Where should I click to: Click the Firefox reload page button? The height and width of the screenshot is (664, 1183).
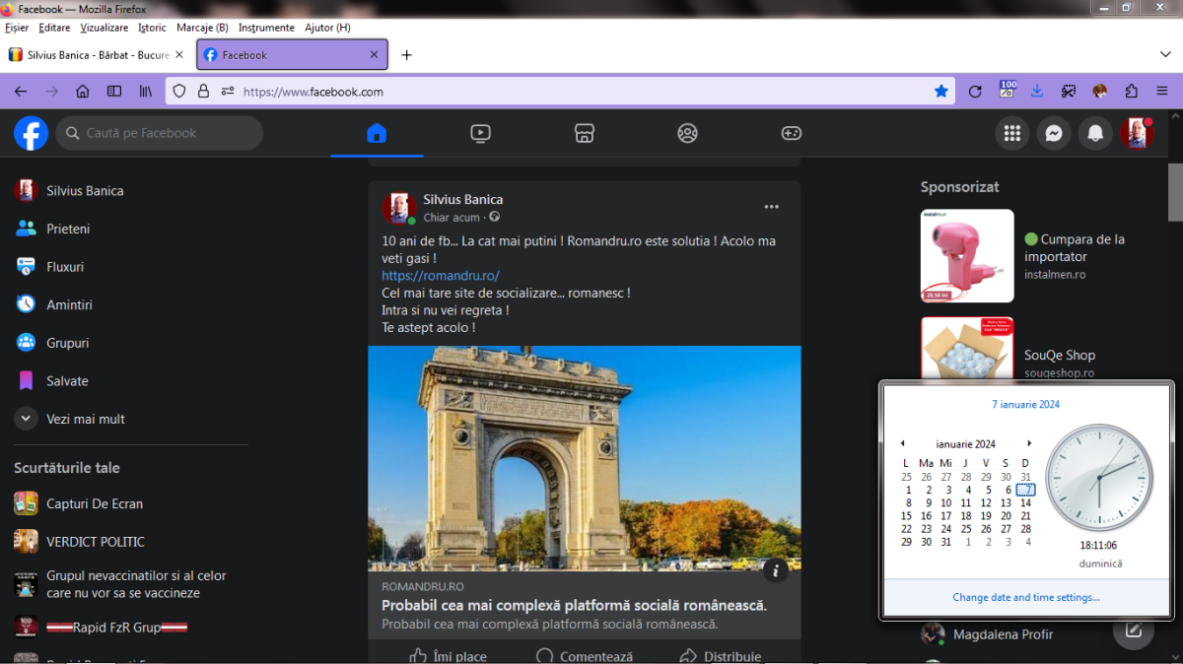(975, 92)
